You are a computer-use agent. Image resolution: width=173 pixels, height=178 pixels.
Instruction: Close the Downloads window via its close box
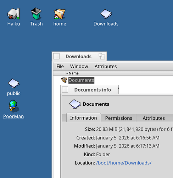point(56,56)
